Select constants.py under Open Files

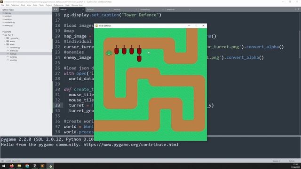click(9, 22)
